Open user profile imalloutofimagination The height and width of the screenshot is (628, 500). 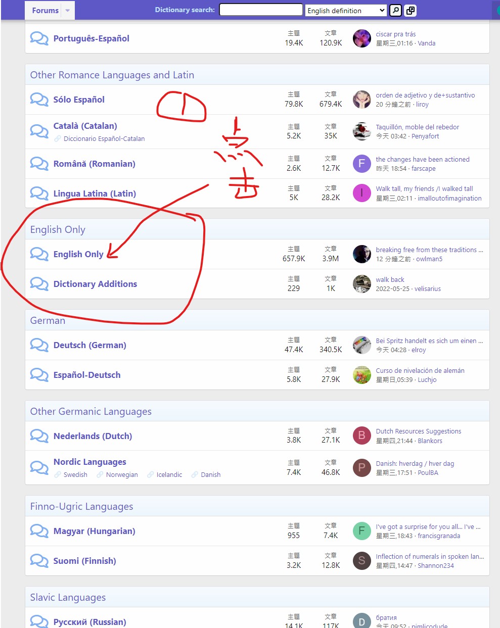pyautogui.click(x=449, y=198)
